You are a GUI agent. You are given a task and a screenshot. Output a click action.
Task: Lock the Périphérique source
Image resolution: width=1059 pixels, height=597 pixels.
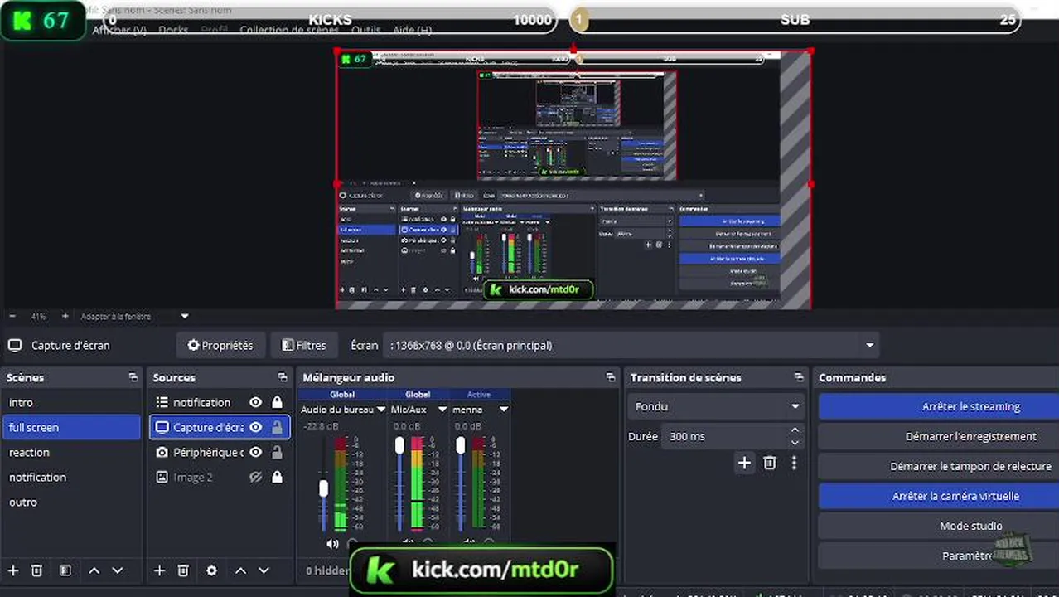pyautogui.click(x=278, y=452)
